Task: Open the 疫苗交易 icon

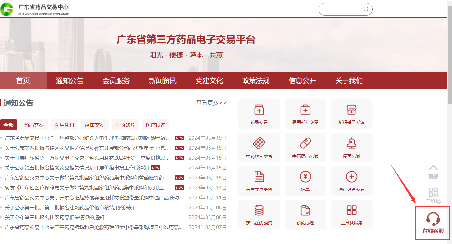Action: click(351, 143)
